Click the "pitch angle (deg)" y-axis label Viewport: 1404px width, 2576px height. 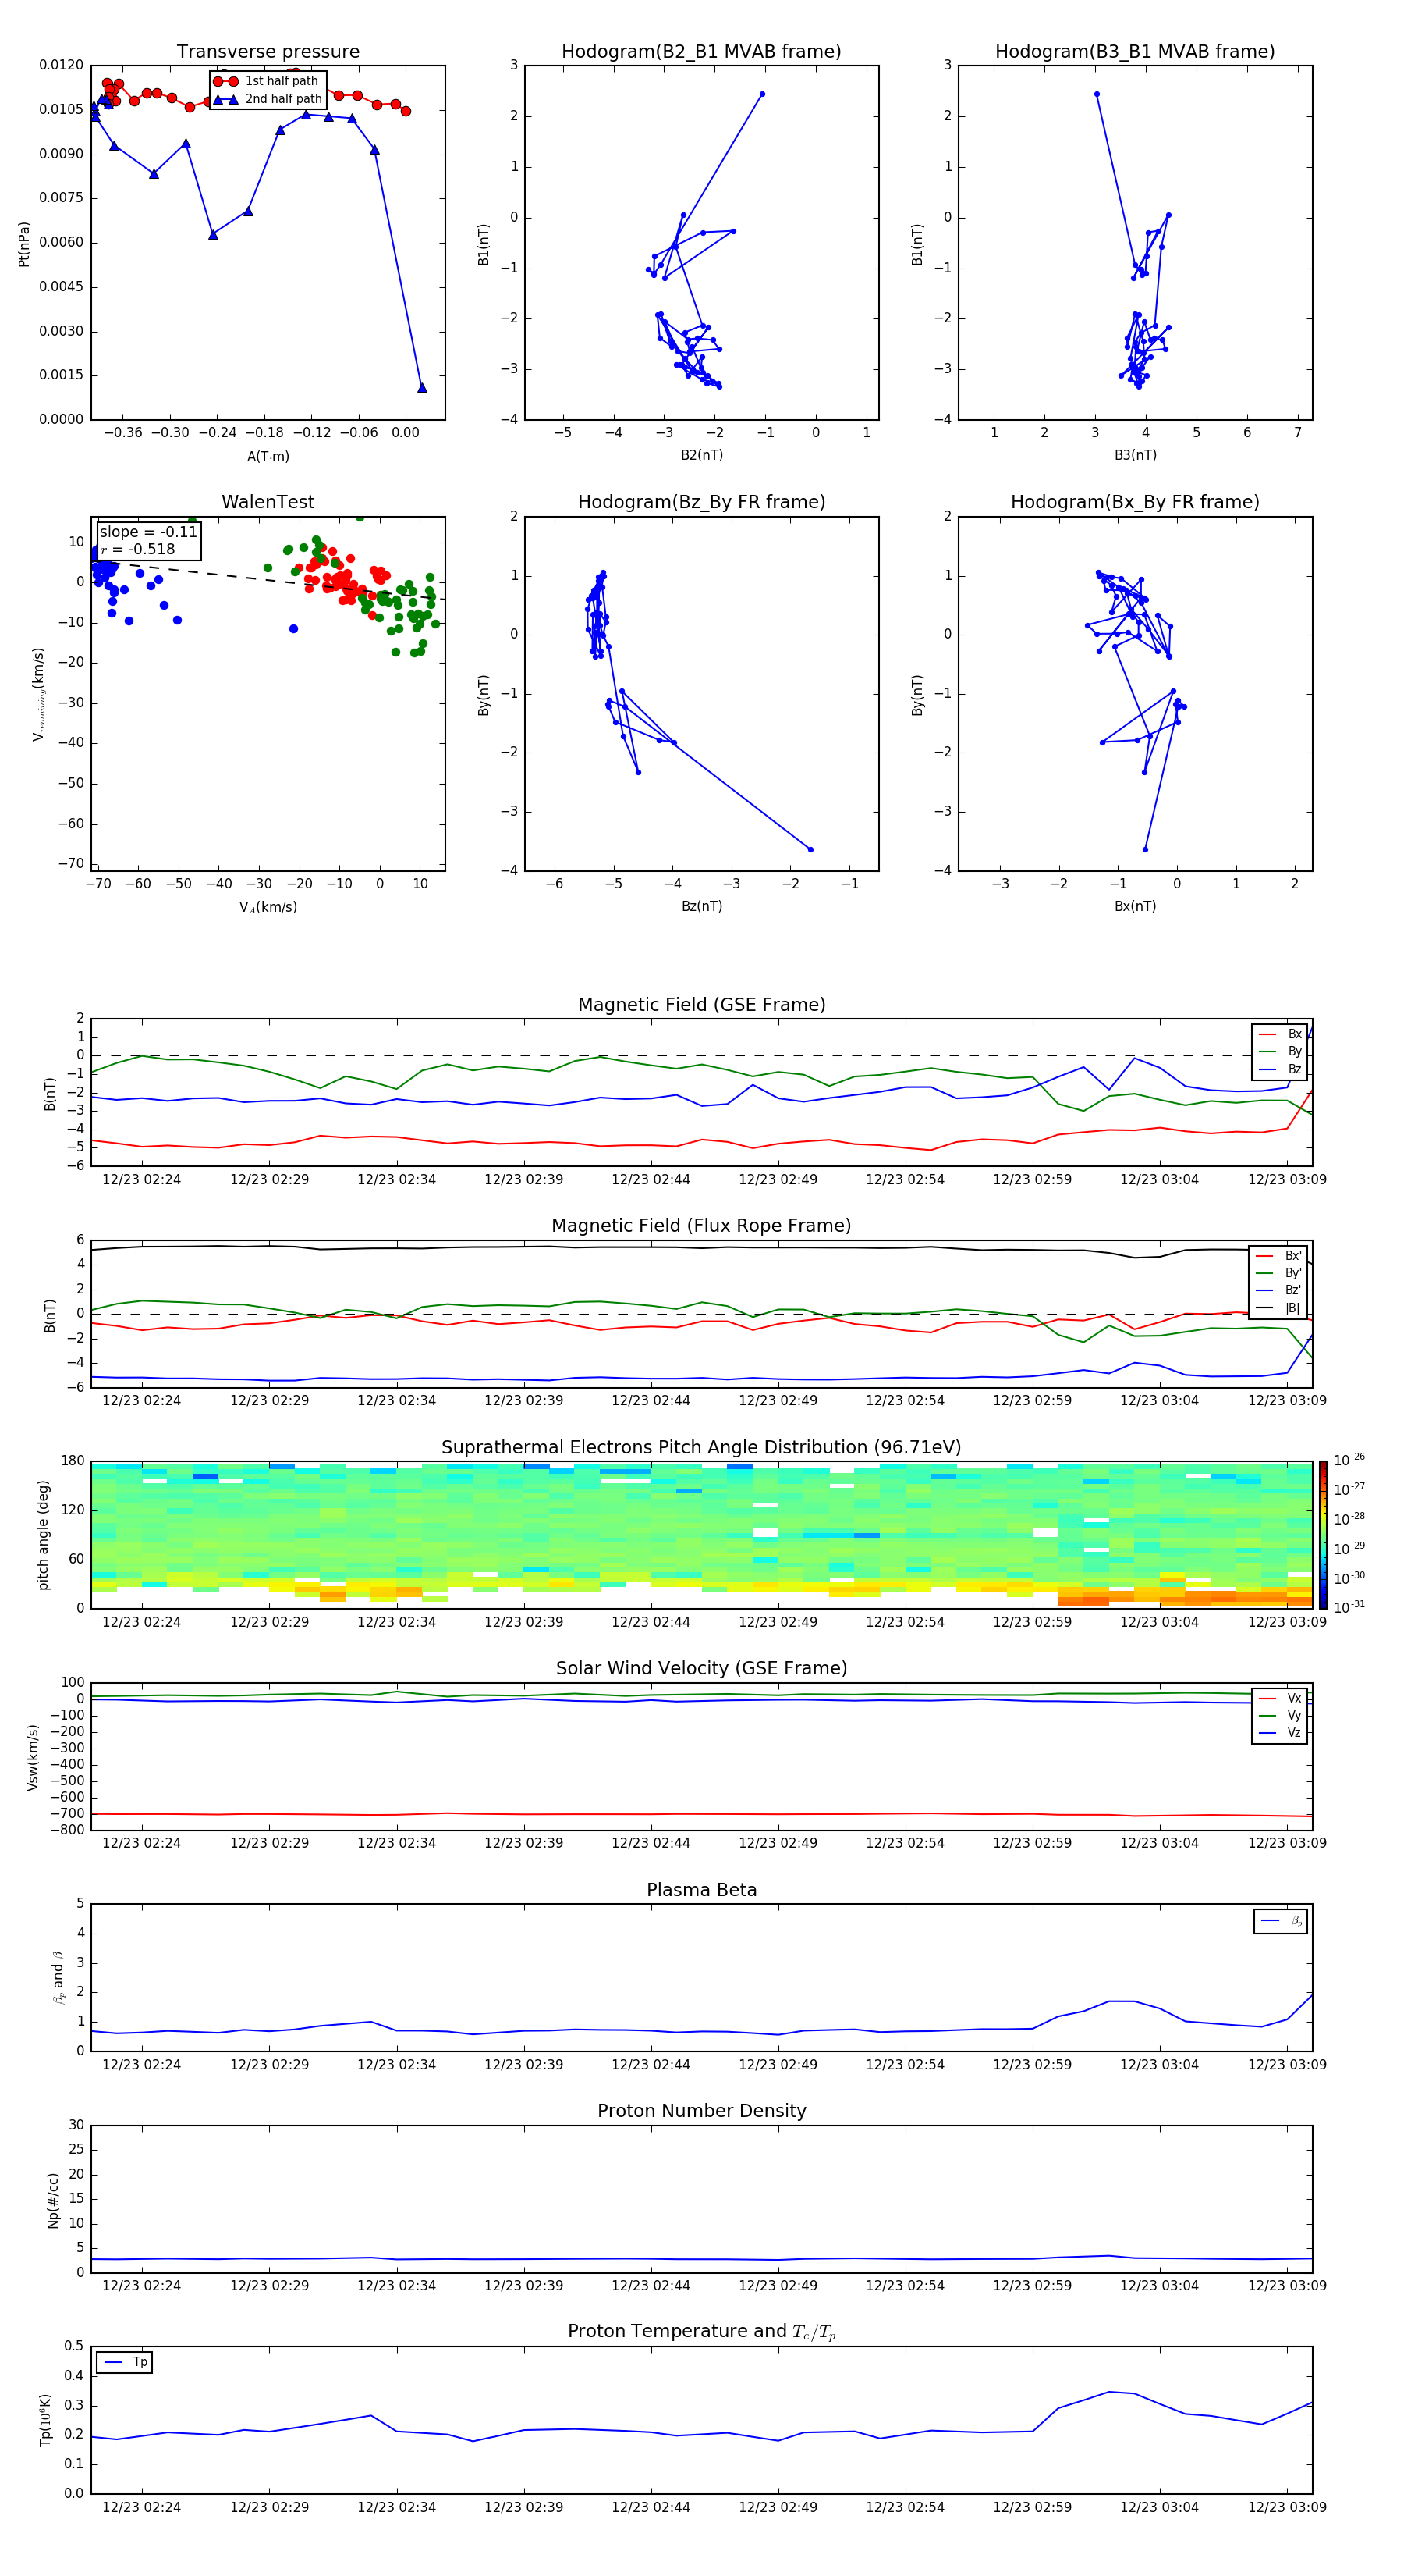(x=43, y=1535)
